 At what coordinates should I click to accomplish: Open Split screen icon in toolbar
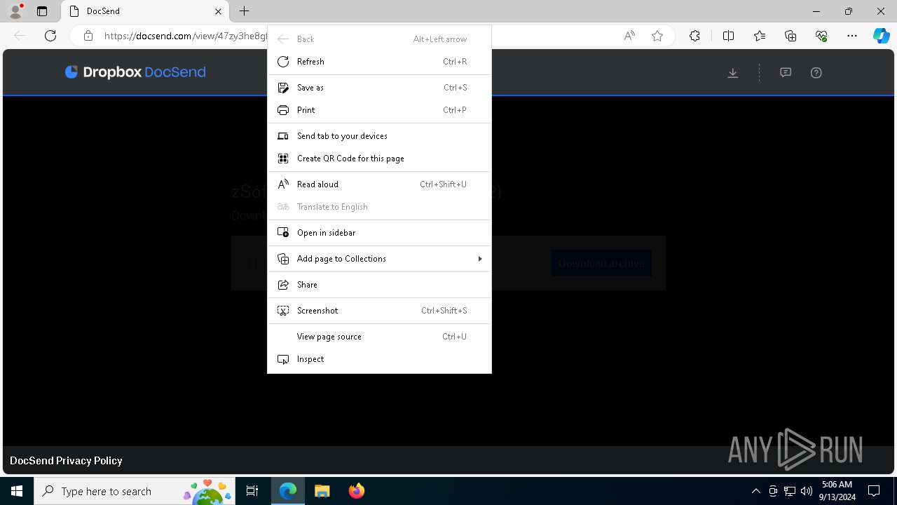tap(728, 36)
